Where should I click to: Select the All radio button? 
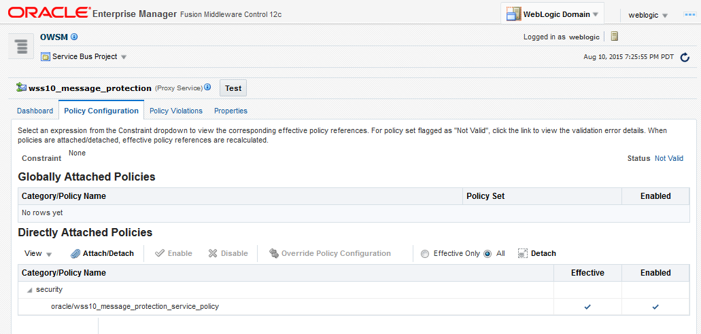[488, 254]
